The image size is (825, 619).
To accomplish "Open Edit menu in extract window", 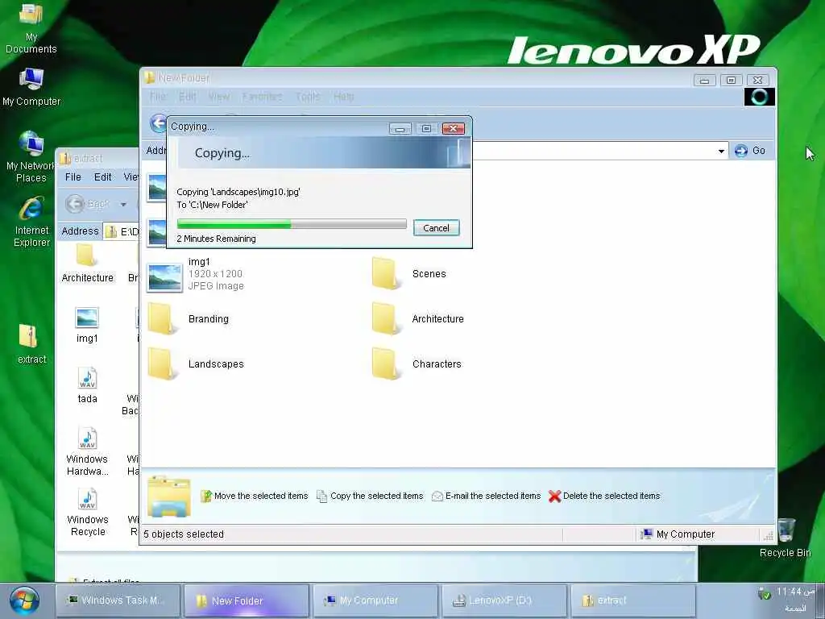I will tap(102, 177).
